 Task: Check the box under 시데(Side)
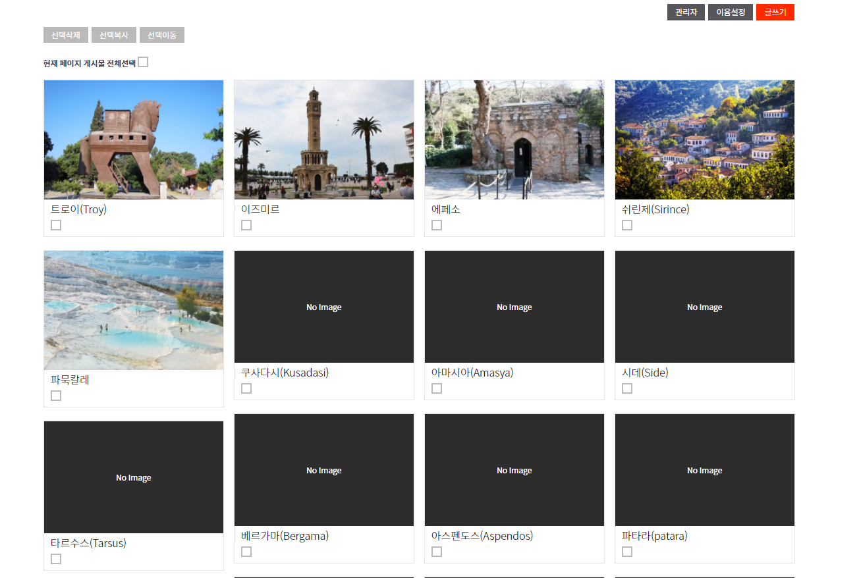[627, 388]
